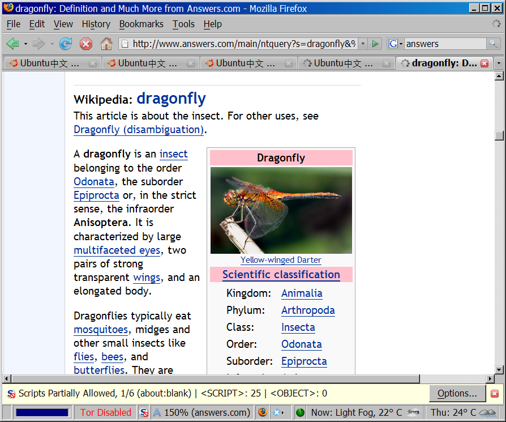506x422 pixels.
Task: Click the Thursday rain cloud icon
Action: pos(487,412)
